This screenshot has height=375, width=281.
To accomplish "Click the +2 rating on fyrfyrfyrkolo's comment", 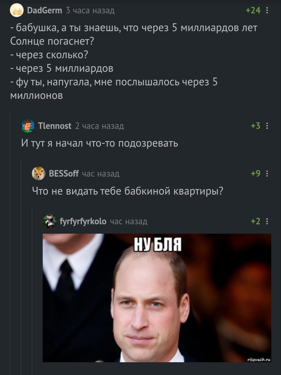I will (x=256, y=221).
